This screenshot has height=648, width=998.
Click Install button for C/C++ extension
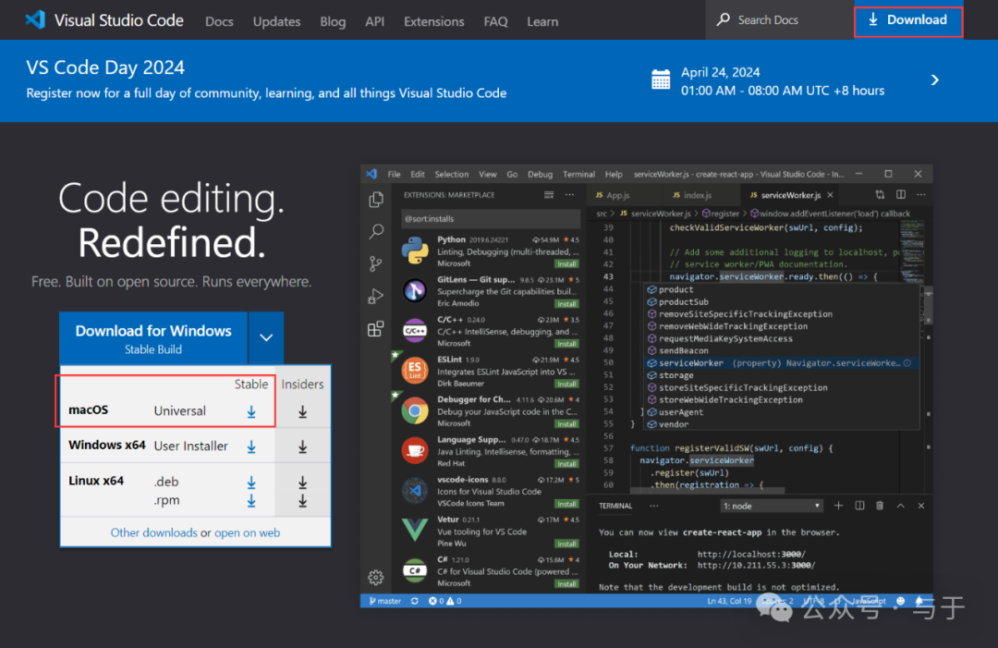click(x=566, y=344)
